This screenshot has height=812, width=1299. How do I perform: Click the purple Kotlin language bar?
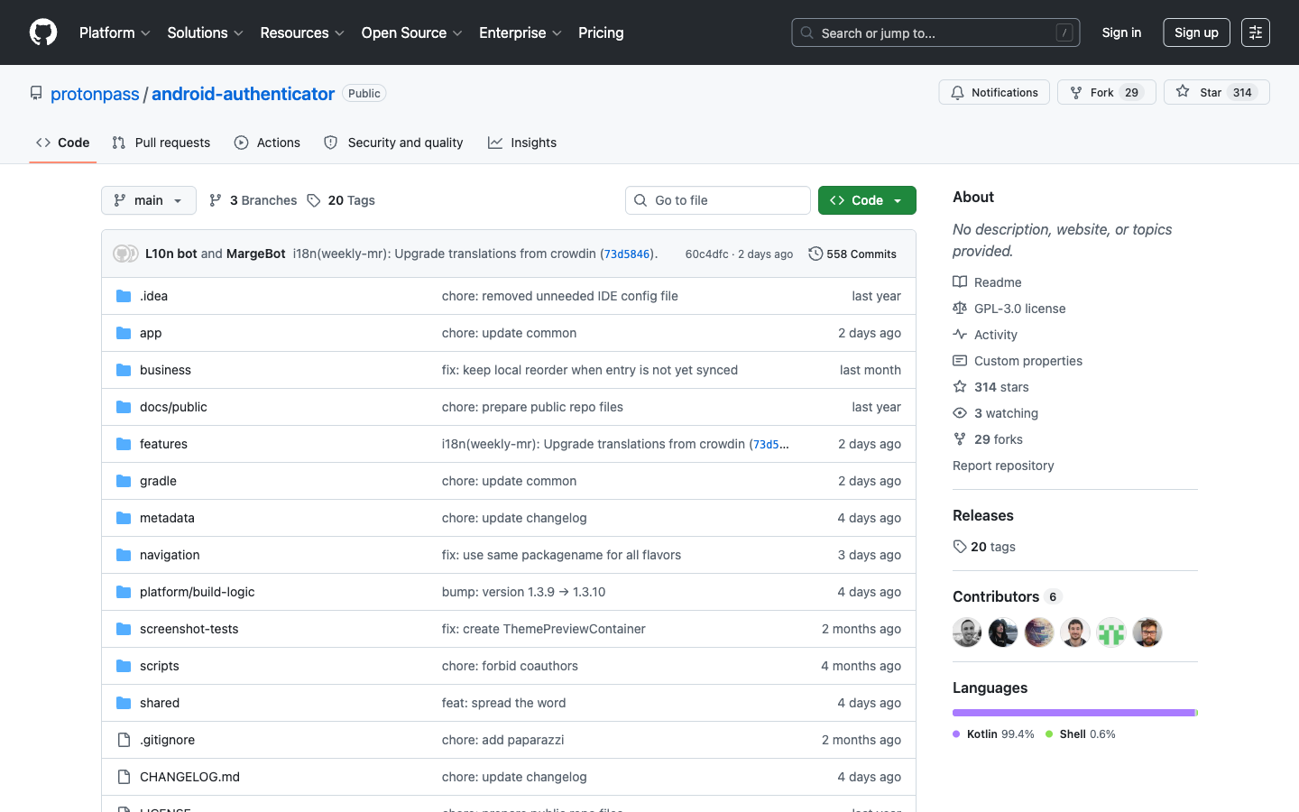point(1073,713)
